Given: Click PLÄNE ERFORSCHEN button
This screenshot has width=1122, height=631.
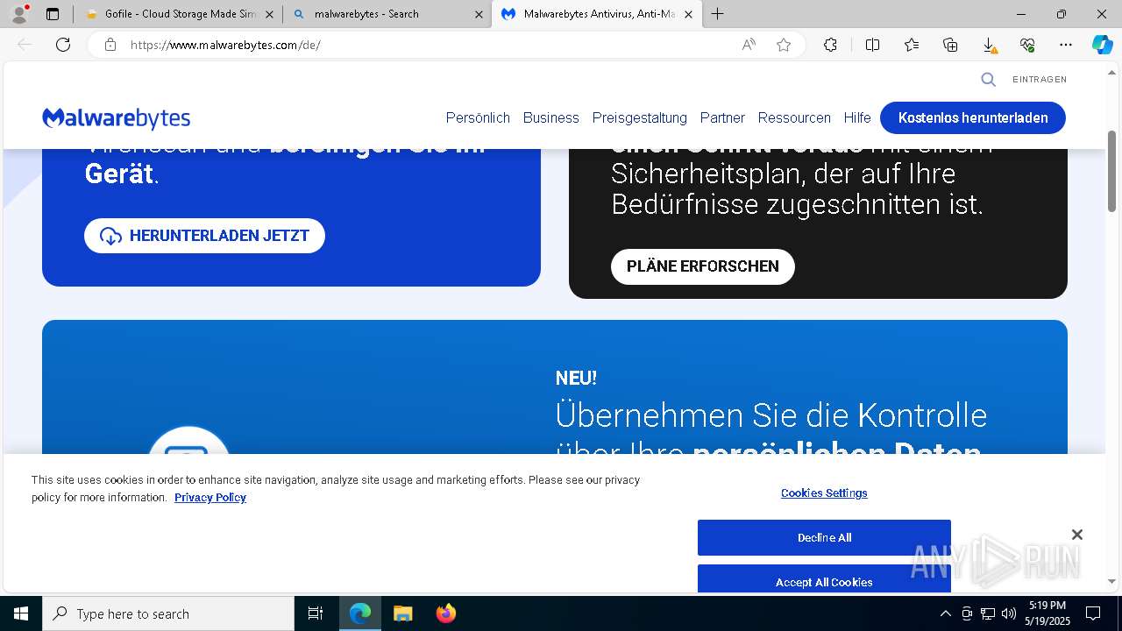Looking at the screenshot, I should click(703, 266).
